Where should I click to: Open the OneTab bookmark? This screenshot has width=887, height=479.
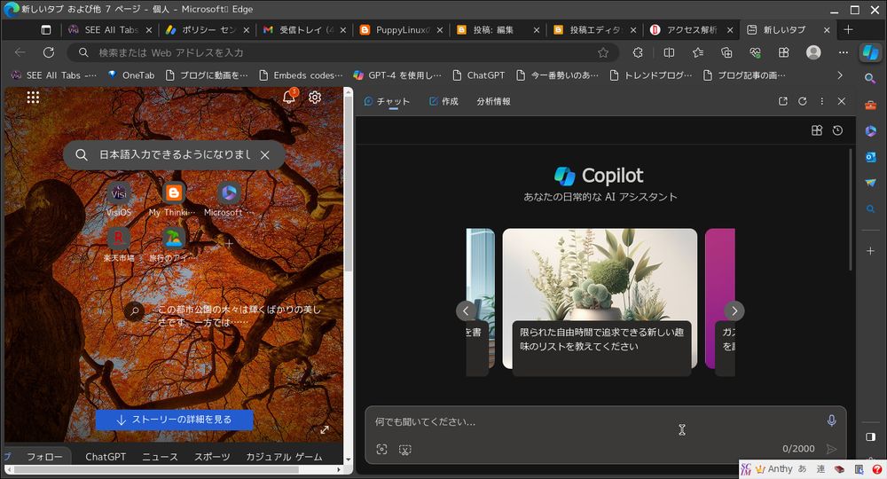131,75
